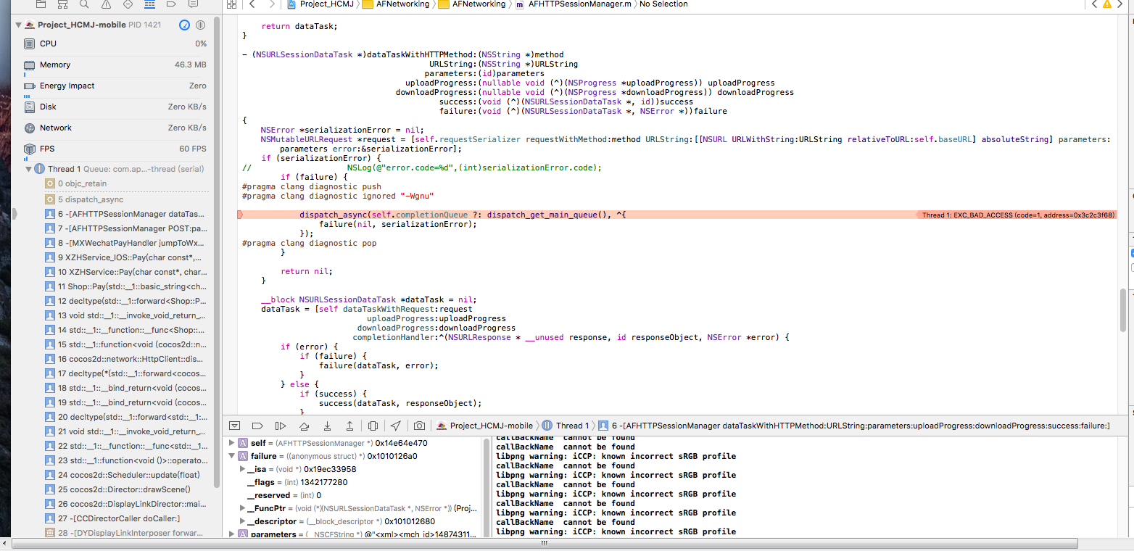
Task: Select frame 7 AFHTTPSessionManager POST
Action: 127,228
